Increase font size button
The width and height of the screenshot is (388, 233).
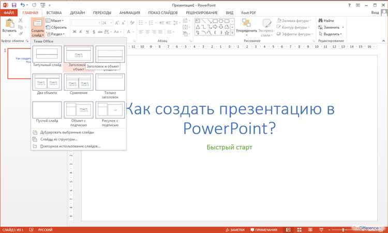pos(117,23)
